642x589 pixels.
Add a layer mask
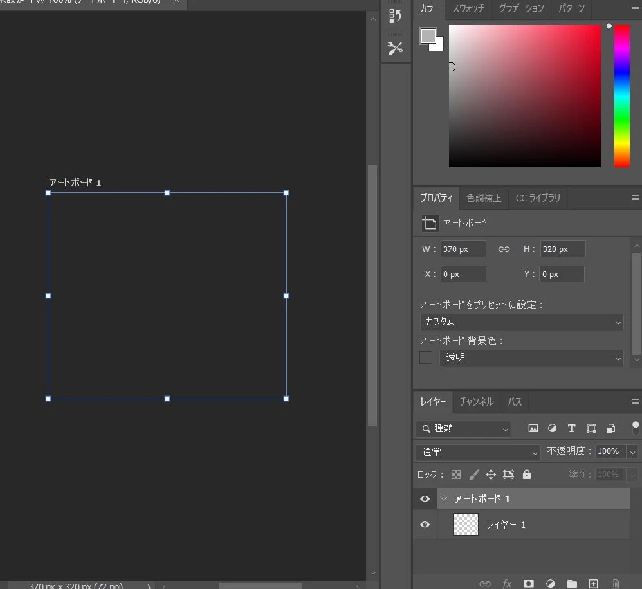tap(529, 584)
